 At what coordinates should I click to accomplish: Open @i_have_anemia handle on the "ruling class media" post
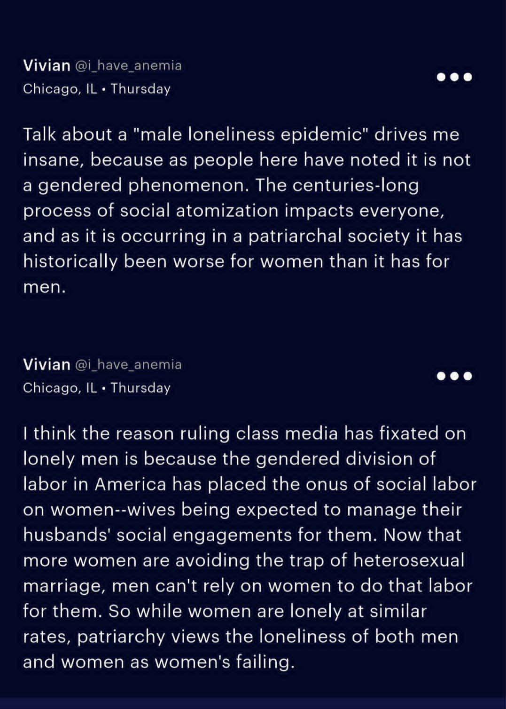pyautogui.click(x=128, y=364)
